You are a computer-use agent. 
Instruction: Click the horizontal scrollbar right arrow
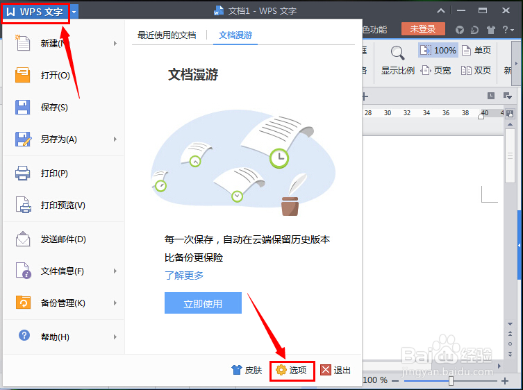point(499,366)
